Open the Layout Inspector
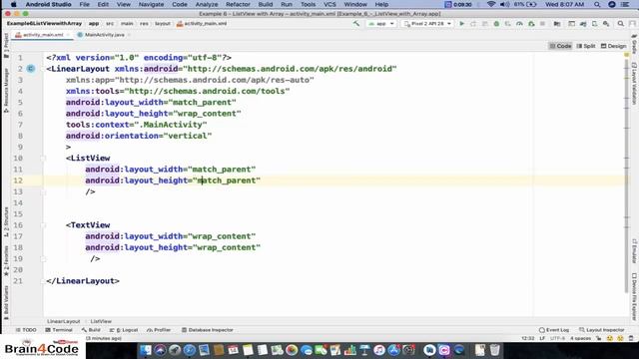Viewport: 639px width, 359px height. click(x=601, y=330)
